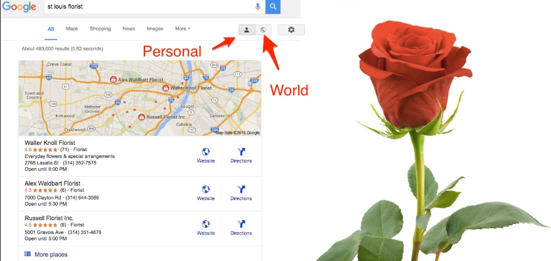551x261 pixels.
Task: Switch to the Shopping tab
Action: [100, 29]
